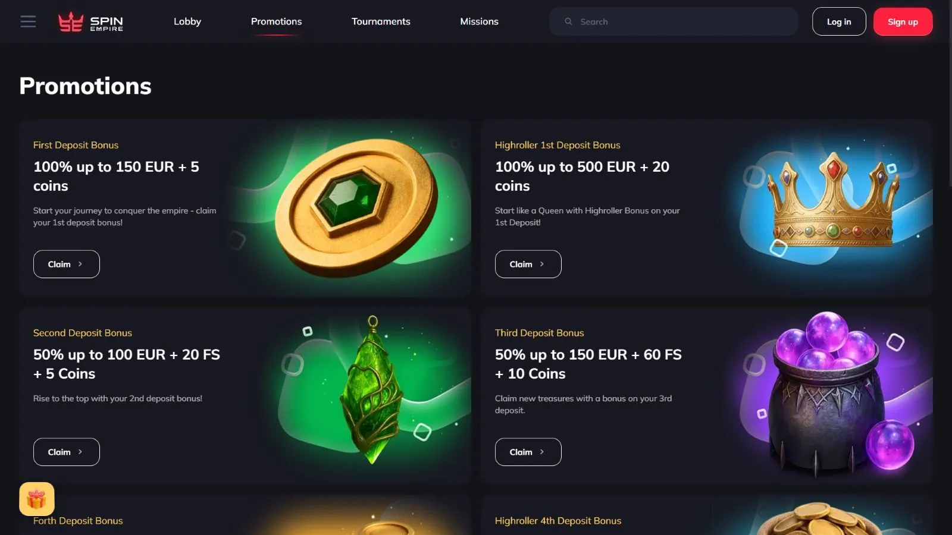
Task: Open the hamburger menu icon
Action: click(x=28, y=21)
